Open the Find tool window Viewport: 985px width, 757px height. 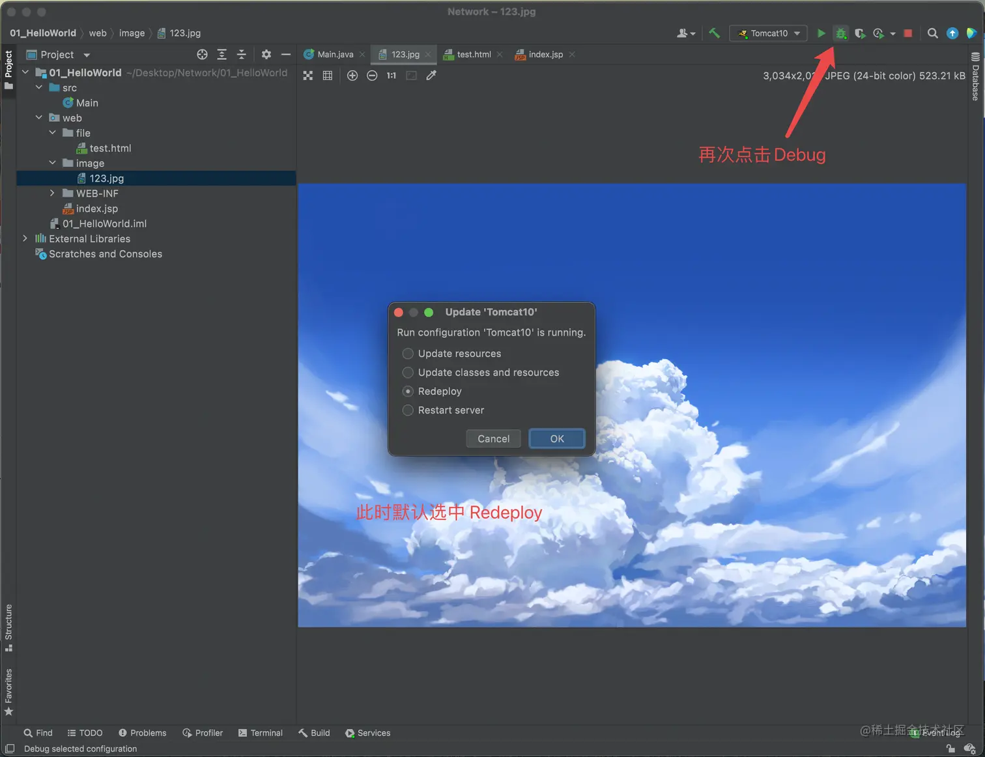(x=38, y=733)
